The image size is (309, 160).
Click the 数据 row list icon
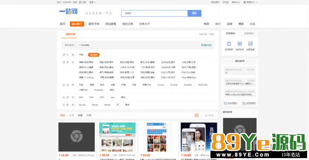click(x=64, y=105)
